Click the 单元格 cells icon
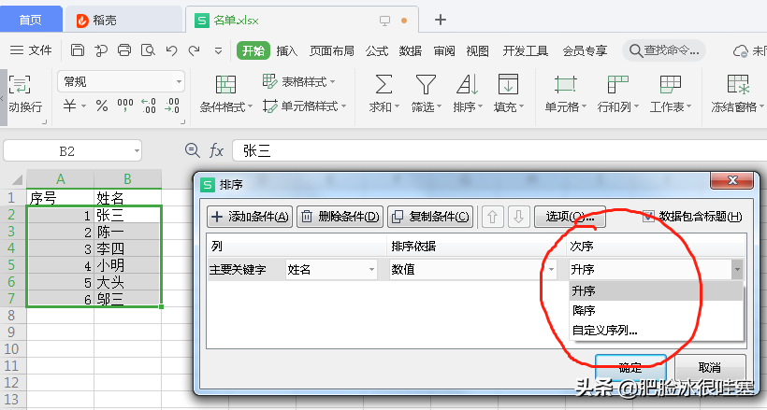The image size is (767, 410). click(x=565, y=85)
